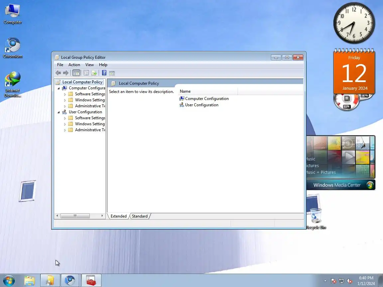Expand Windows Settings under User Configuration
Viewport: 383px width, 287px height.
point(65,124)
